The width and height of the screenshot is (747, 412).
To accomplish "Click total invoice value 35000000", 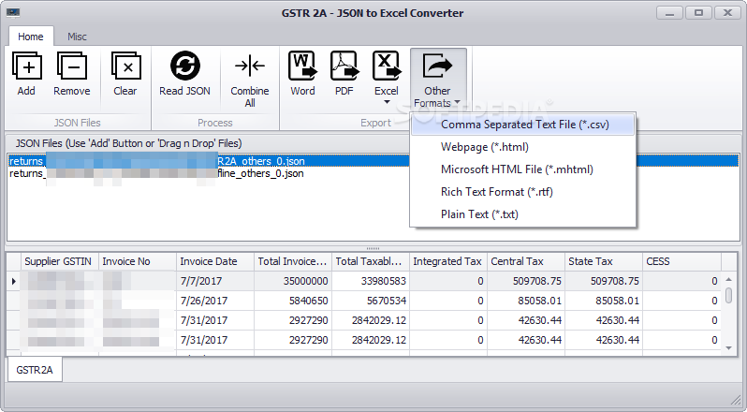I will pyautogui.click(x=293, y=281).
